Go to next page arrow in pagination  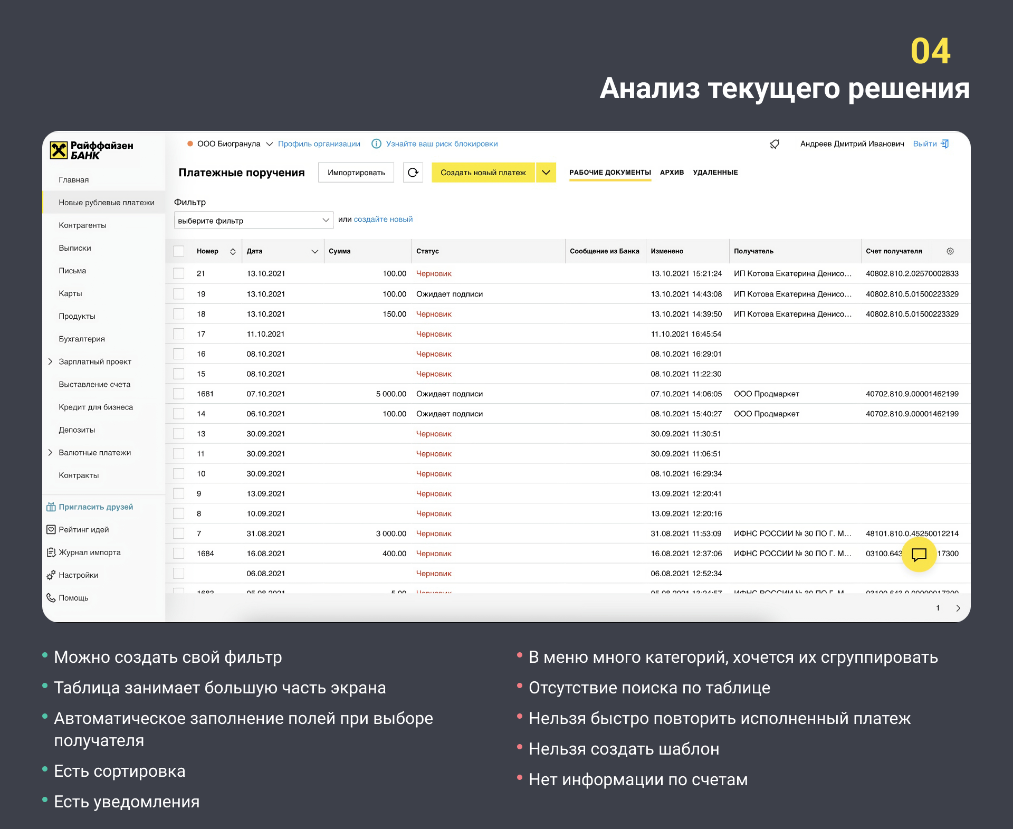click(x=958, y=608)
